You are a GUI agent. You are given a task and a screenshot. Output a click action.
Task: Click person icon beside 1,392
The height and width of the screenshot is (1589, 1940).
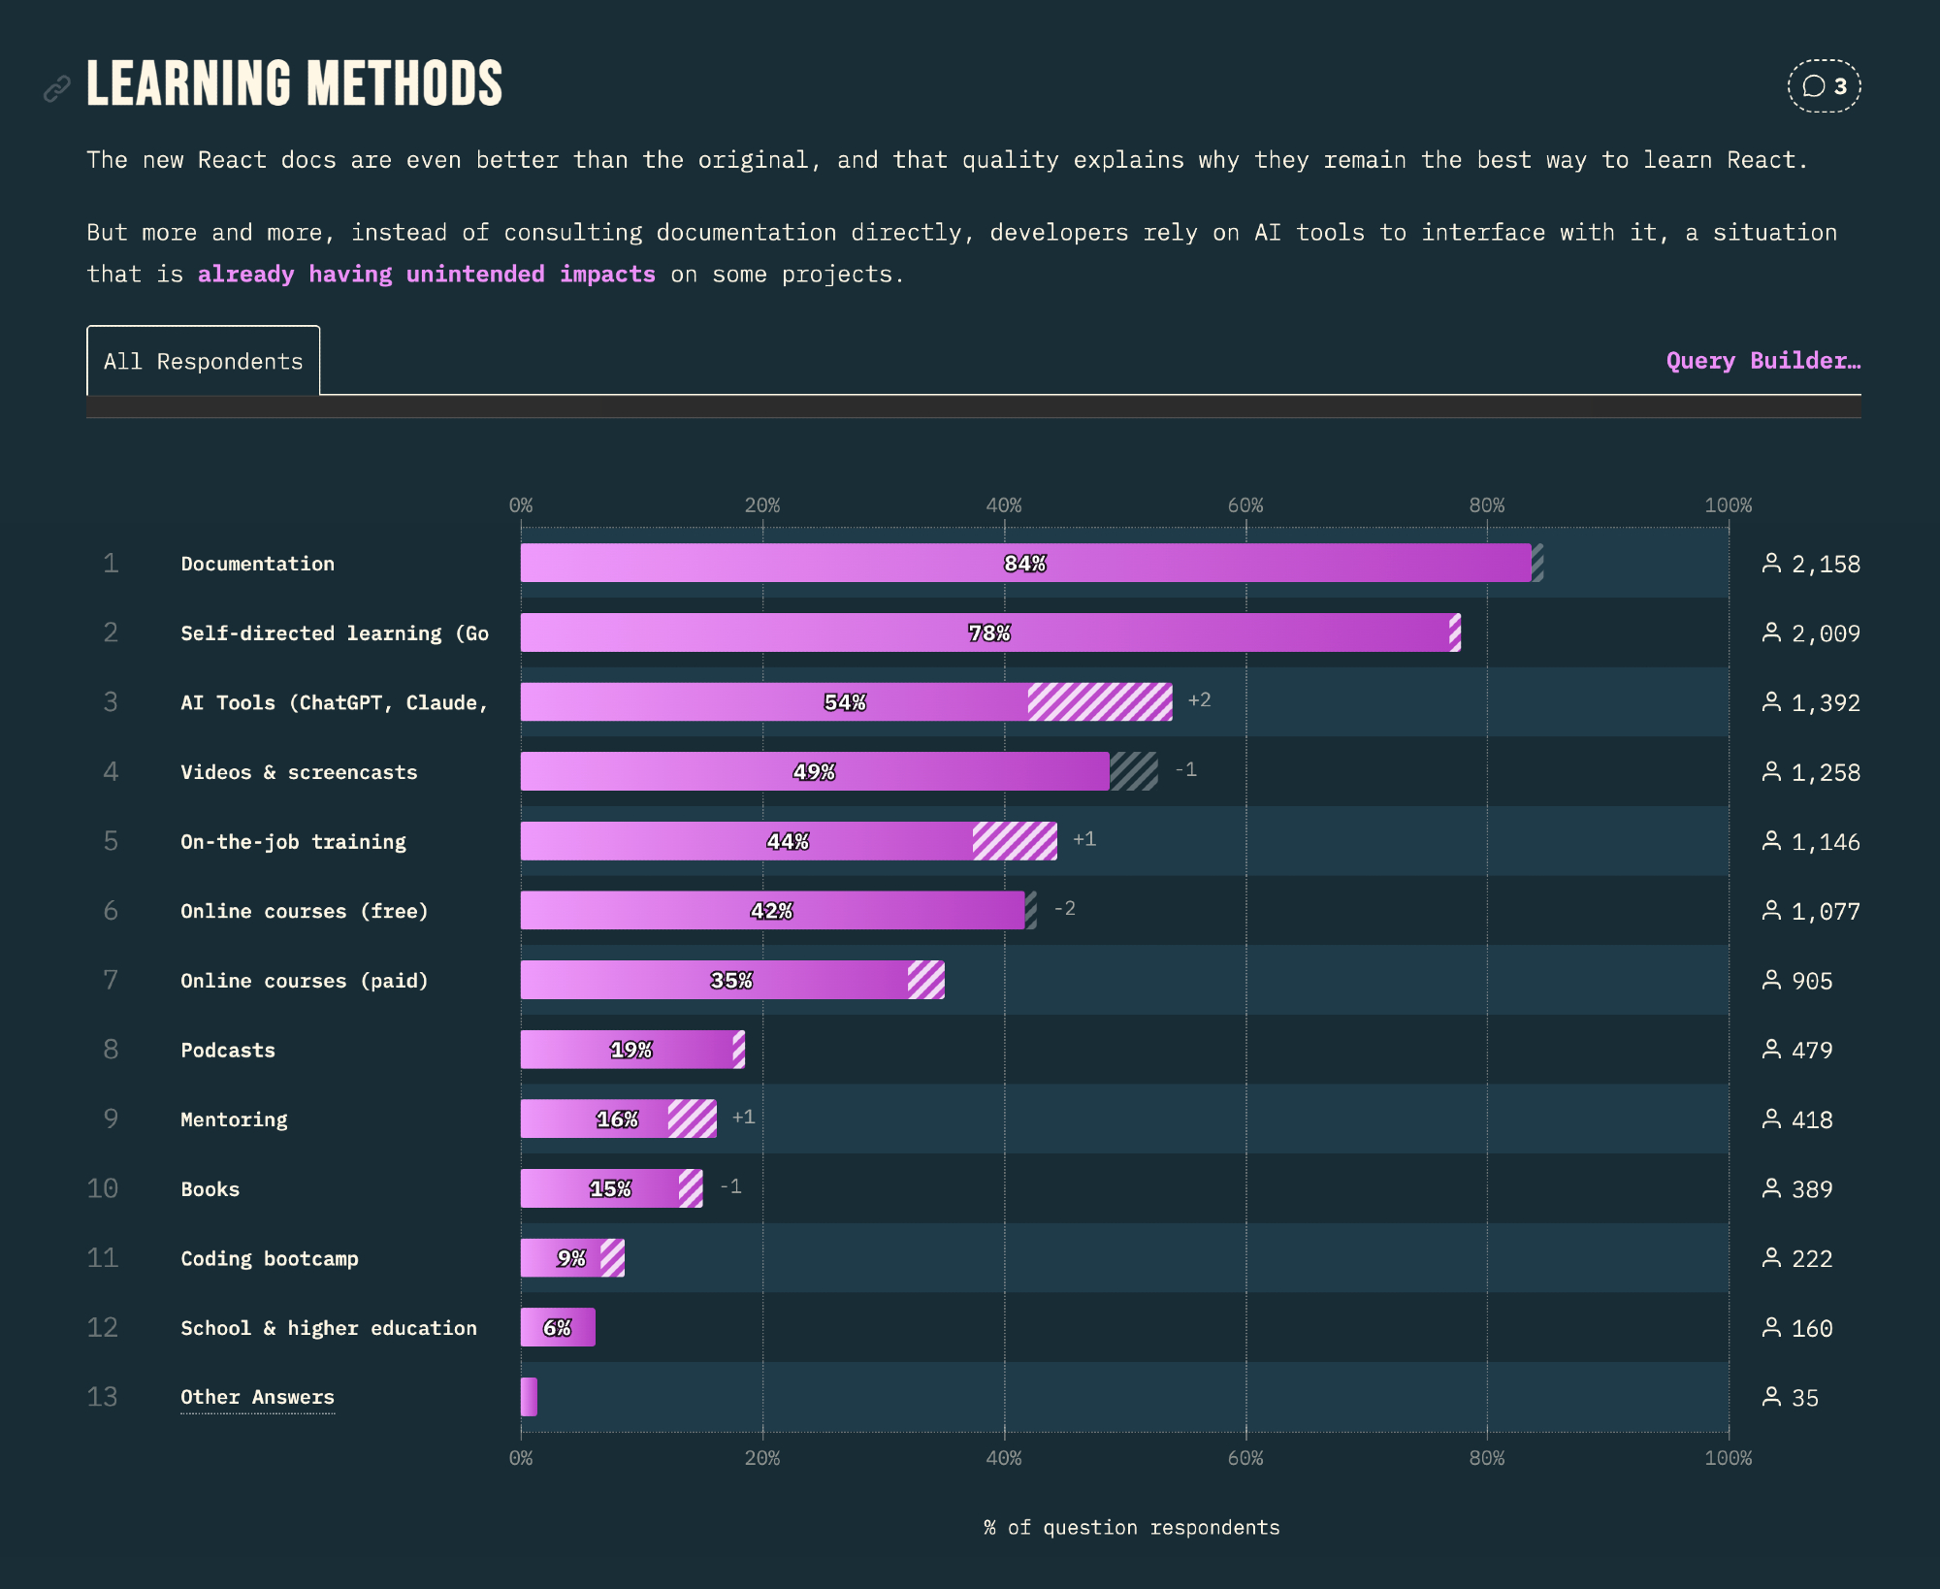pos(1771,702)
